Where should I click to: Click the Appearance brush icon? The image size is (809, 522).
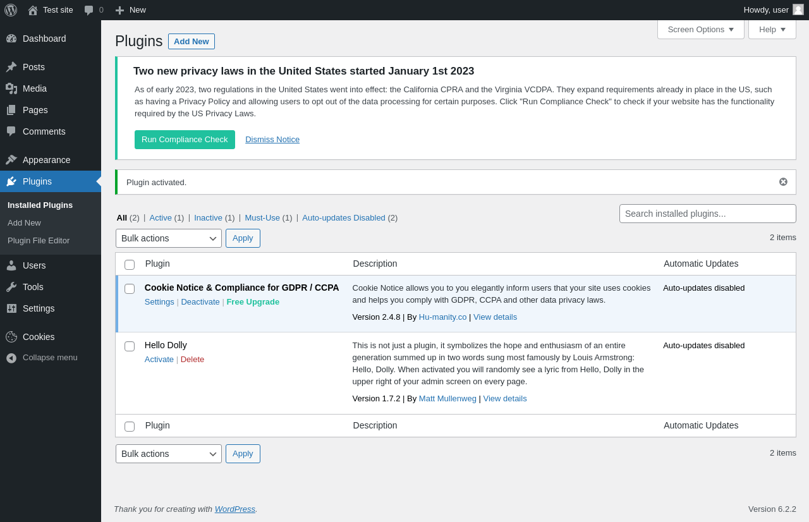coord(11,160)
